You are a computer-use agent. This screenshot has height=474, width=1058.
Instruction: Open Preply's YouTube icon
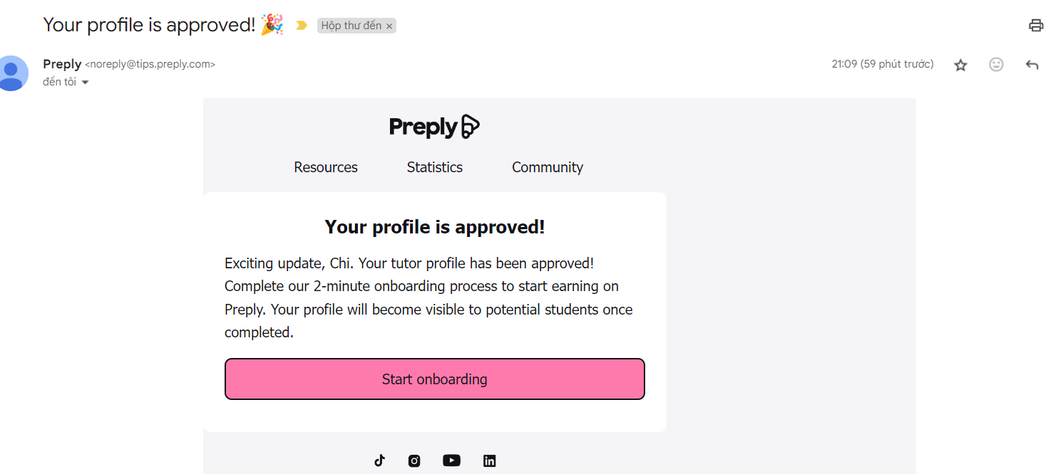451,460
